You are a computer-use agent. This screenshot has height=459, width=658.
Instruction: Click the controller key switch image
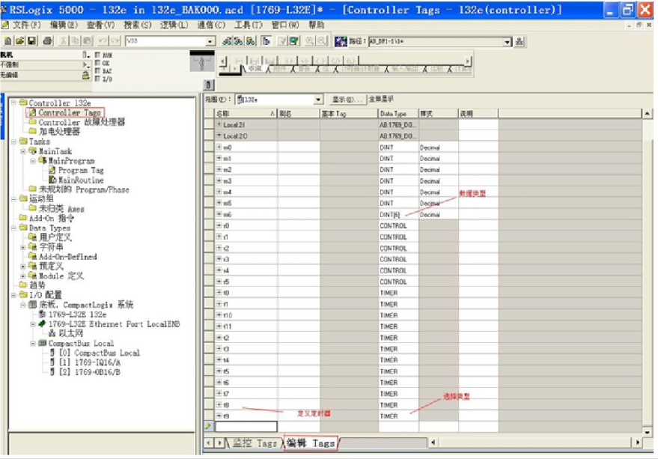(202, 61)
